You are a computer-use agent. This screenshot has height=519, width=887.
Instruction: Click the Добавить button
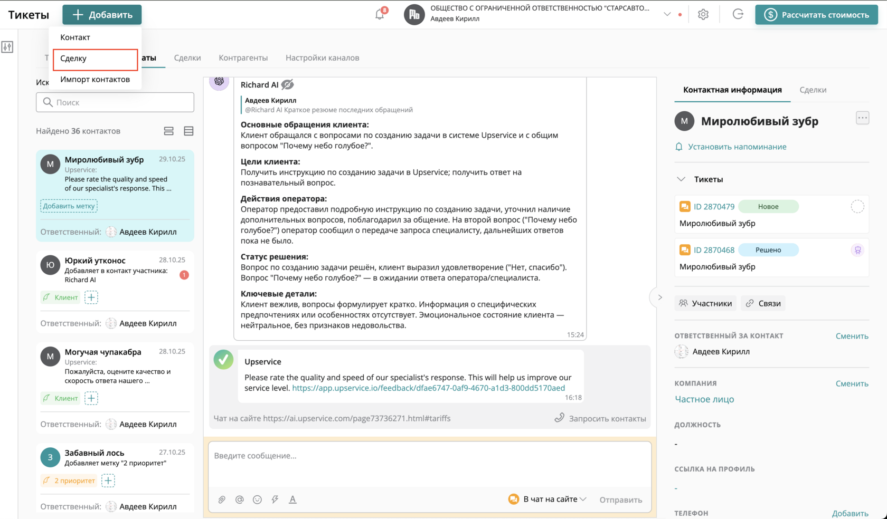point(102,15)
